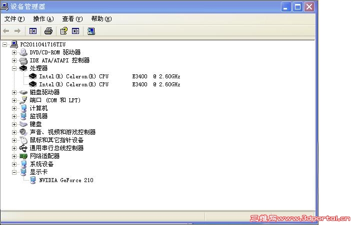The width and height of the screenshot is (360, 225).
Task: Select the 端口 (COM 和 LPT) label
Action: (55, 100)
